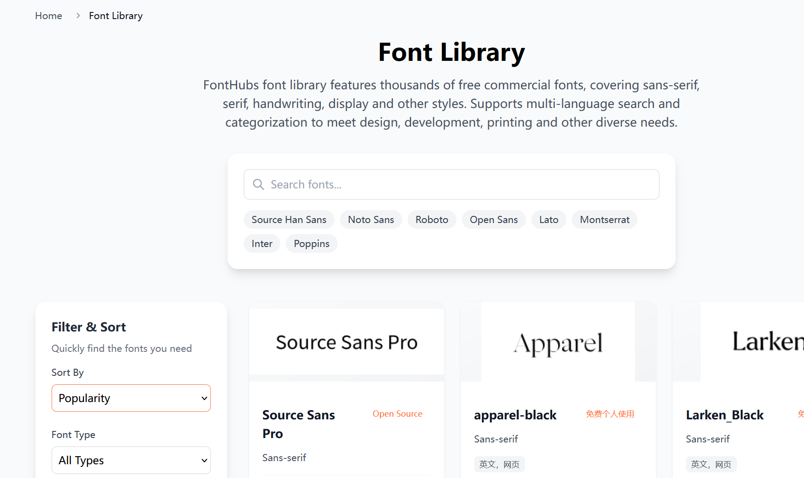Select the Noto Sans suggestion chip

click(371, 219)
